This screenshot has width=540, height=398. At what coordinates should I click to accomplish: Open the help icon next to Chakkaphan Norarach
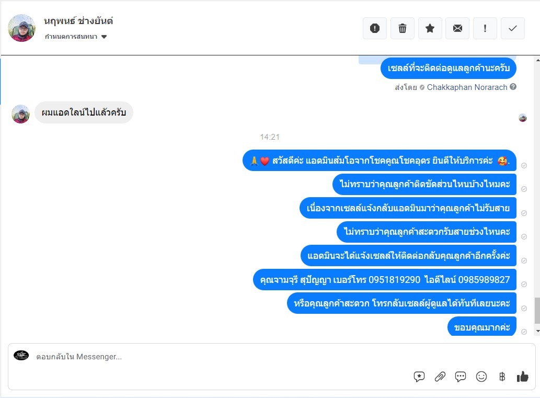click(x=513, y=87)
